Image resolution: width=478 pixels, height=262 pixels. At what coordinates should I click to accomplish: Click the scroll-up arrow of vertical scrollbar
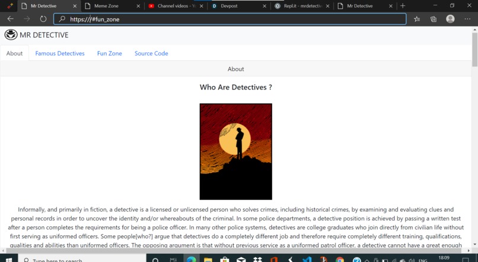click(x=474, y=30)
